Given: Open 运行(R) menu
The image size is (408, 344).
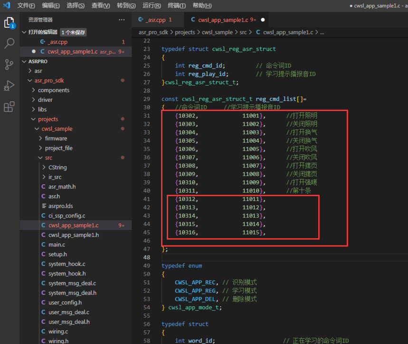Looking at the screenshot, I should click(x=152, y=6).
